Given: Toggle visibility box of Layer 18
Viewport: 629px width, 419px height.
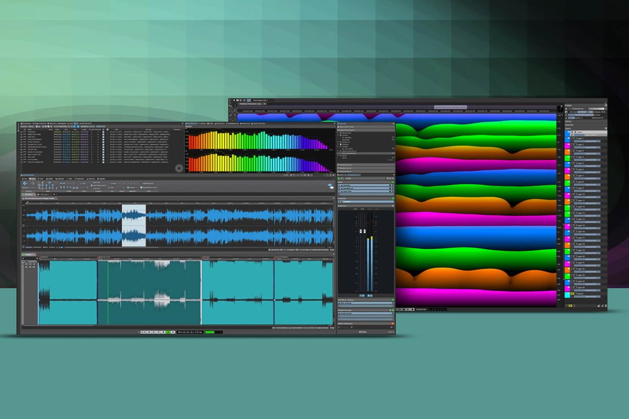Looking at the screenshot, I should tap(572, 244).
